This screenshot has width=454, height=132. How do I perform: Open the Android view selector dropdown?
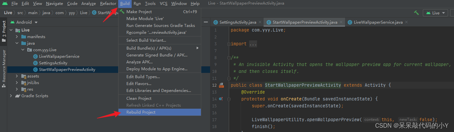pos(24,22)
